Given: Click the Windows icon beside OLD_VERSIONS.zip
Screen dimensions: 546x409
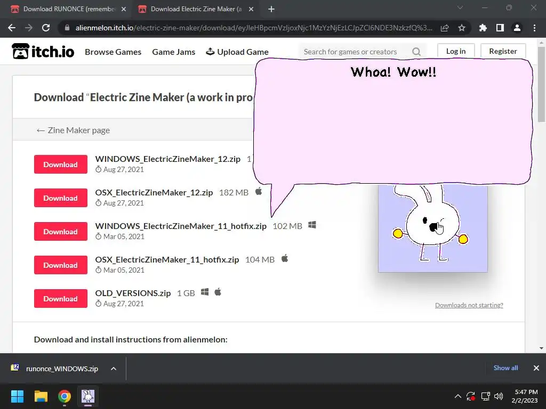Looking at the screenshot, I should 205,292.
